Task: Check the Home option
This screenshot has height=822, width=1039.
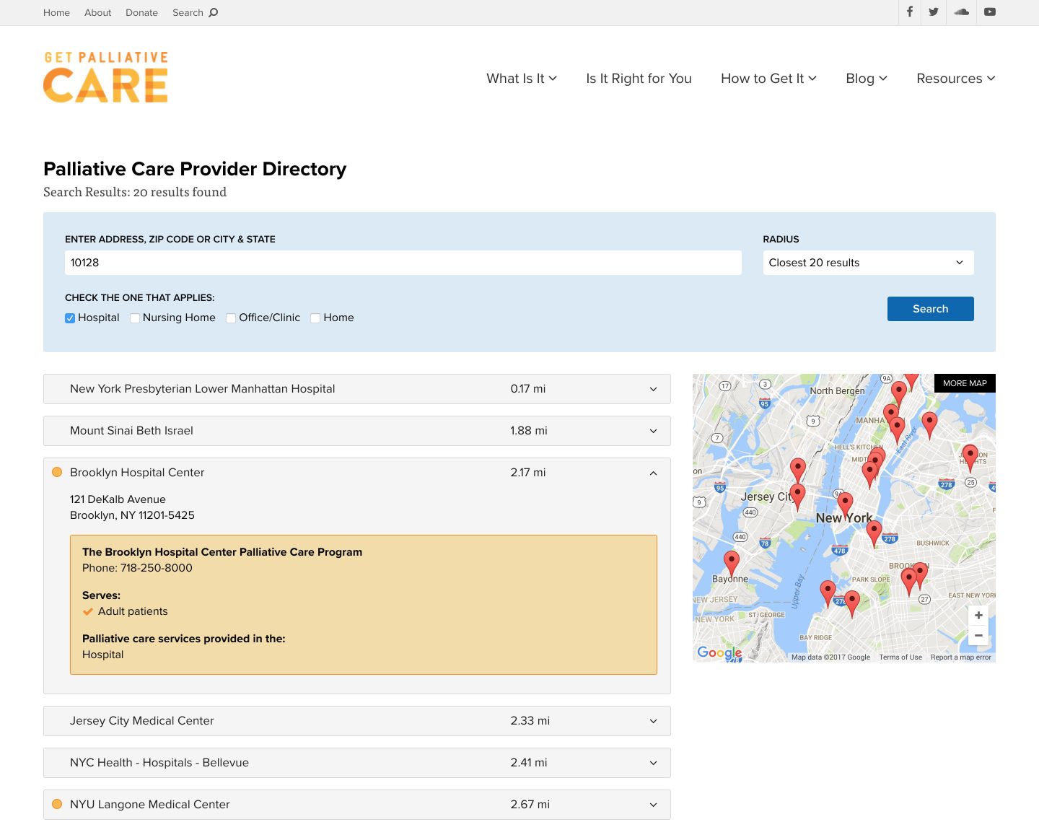Action: [x=315, y=318]
